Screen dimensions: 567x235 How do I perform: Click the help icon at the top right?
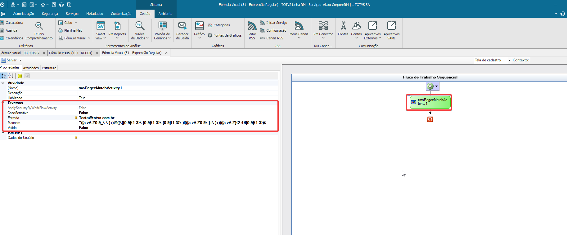(x=563, y=14)
